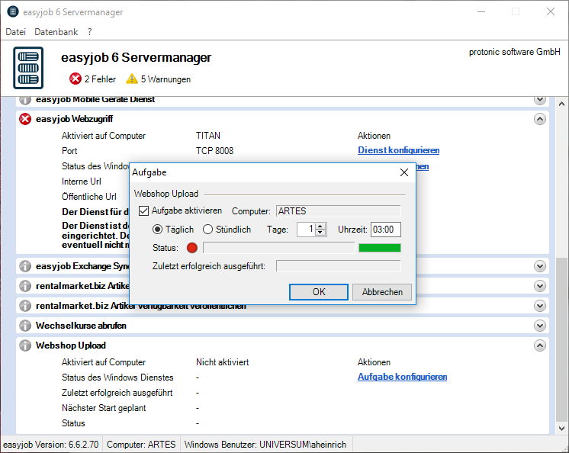Click the Uhrzeit time input field

(386, 230)
